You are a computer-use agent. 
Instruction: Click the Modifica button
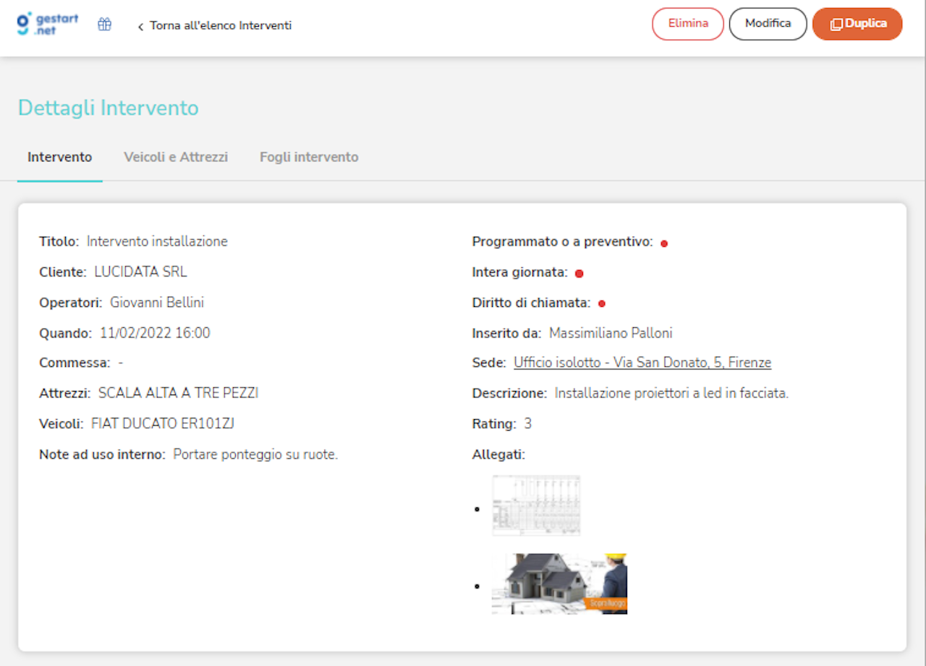pos(768,23)
